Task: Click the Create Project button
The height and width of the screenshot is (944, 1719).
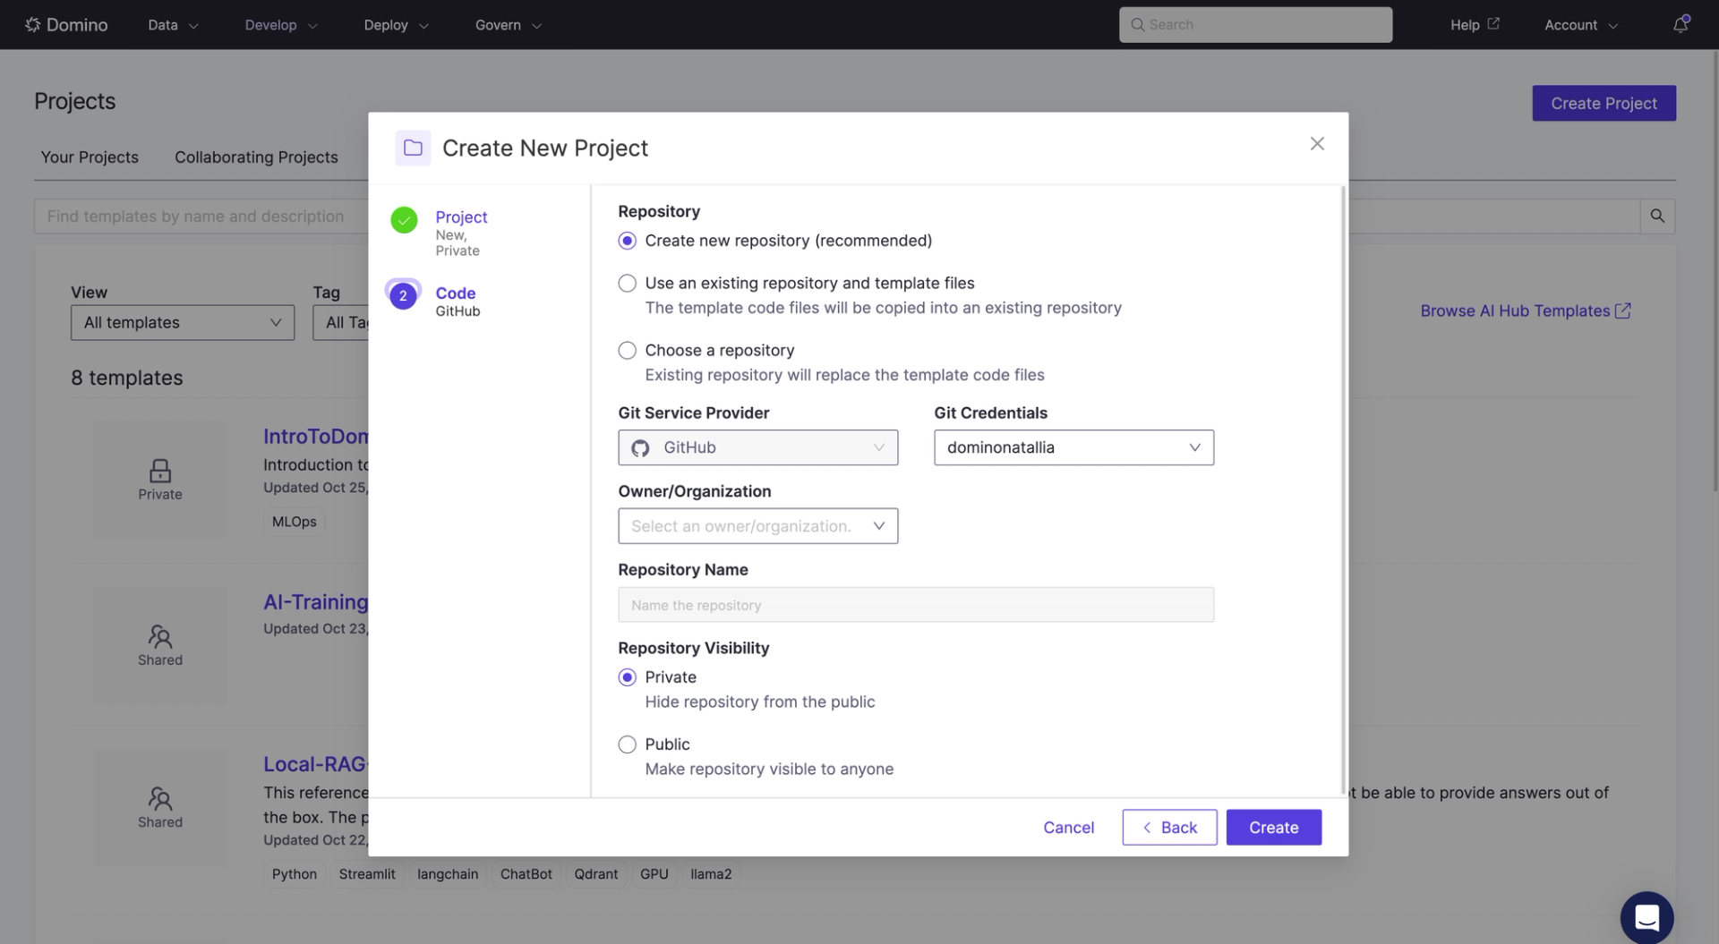Action: 1604,103
